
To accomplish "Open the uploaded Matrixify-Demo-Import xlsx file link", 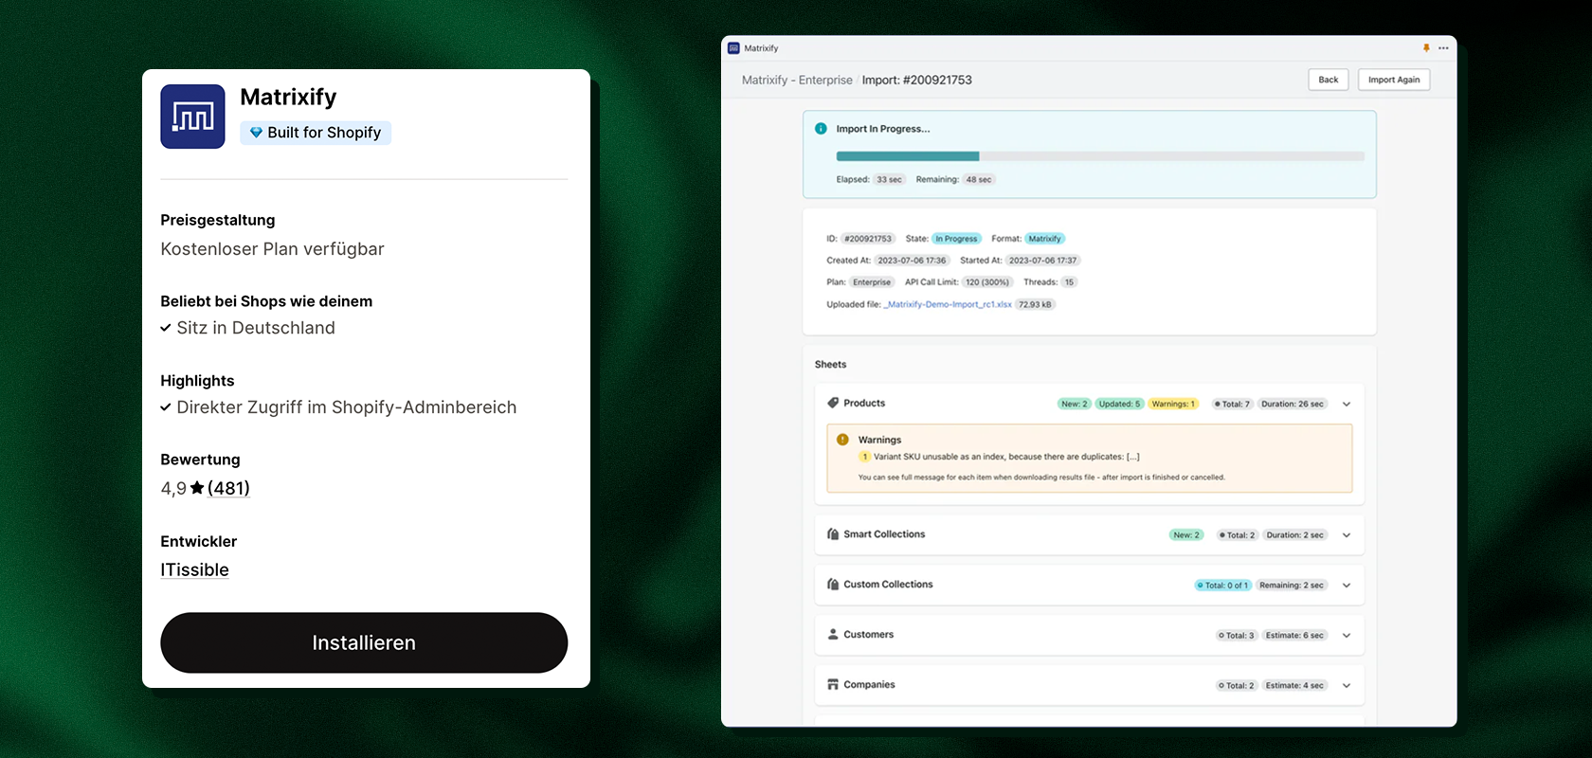I will (x=948, y=304).
